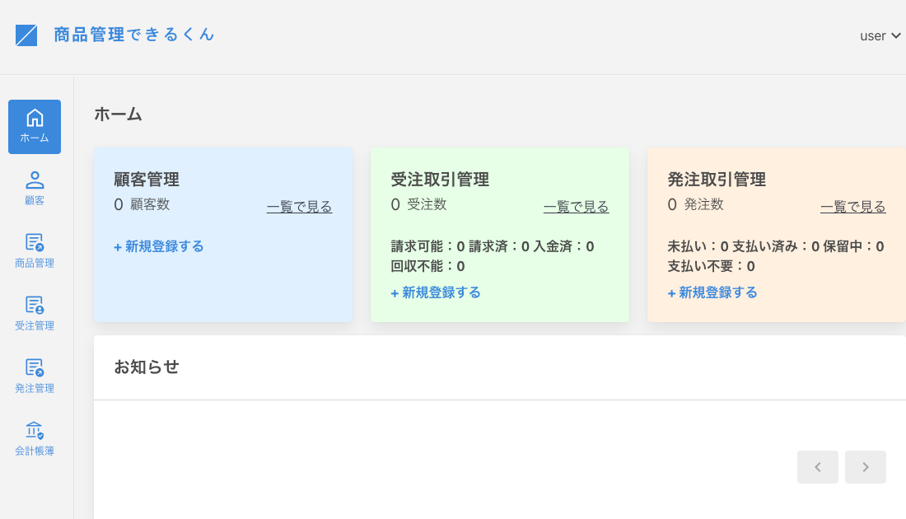906x519 pixels.
Task: Open the 受注管理 sidebar icon
Action: pyautogui.click(x=35, y=305)
